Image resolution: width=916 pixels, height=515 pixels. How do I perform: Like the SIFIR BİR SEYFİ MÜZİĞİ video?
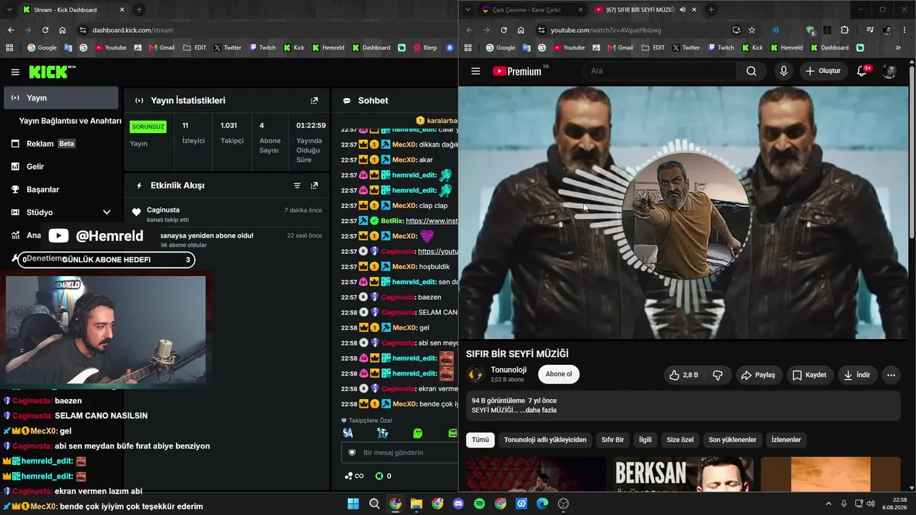(x=684, y=375)
